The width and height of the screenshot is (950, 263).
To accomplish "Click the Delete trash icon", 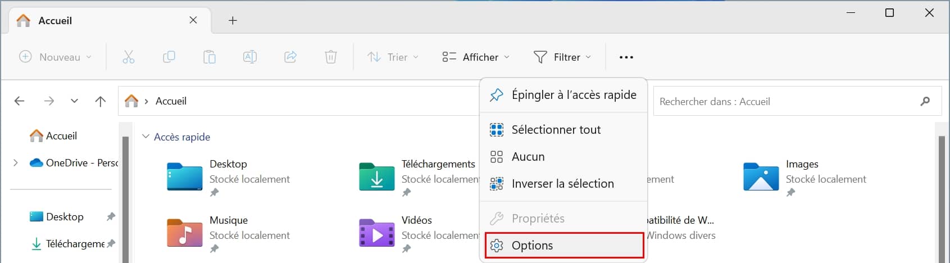I will pyautogui.click(x=331, y=57).
